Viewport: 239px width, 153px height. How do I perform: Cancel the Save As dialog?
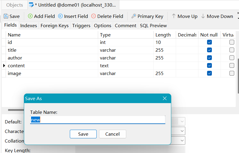pos(112,134)
